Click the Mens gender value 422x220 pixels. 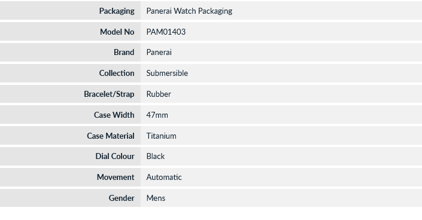(156, 198)
